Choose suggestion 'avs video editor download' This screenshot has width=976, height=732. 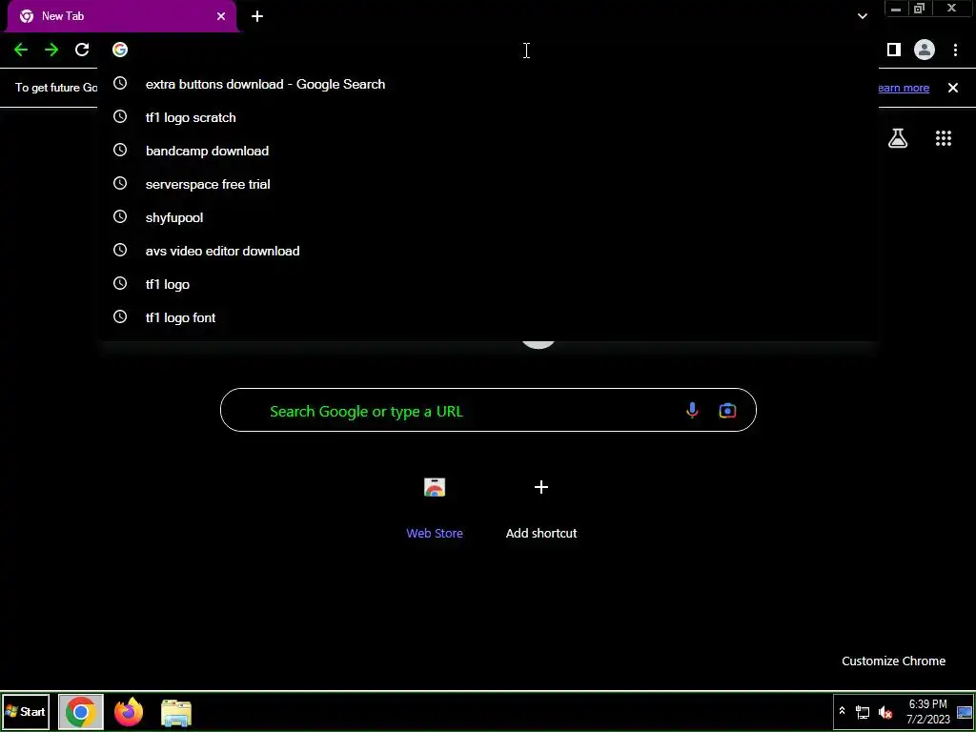pyautogui.click(x=488, y=251)
